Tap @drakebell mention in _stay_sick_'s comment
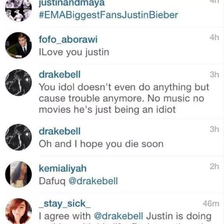224x224 pixels. (x=119, y=216)
